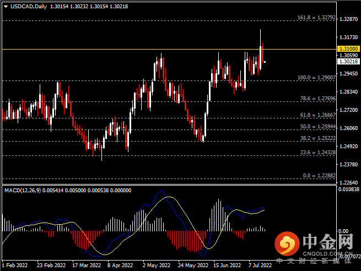Click the 15 Jun 2022 date label
Screen dimensions: 361x271
click(227, 265)
